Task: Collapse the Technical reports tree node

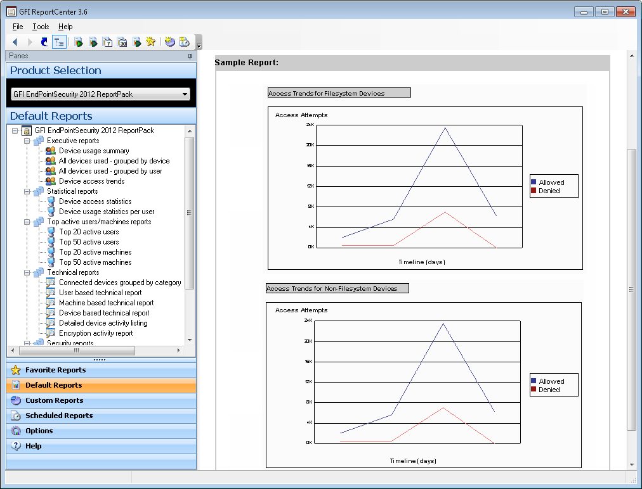Action: pos(27,272)
